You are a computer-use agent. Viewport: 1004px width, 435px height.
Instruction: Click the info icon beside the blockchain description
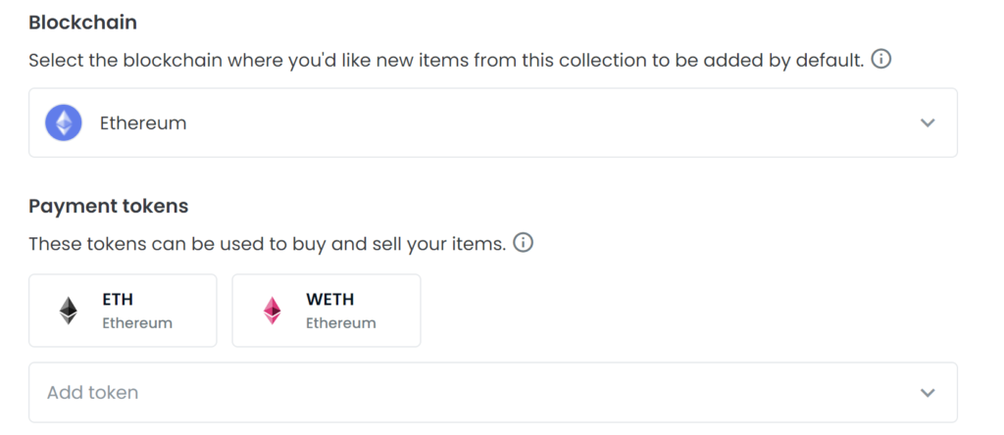point(881,60)
